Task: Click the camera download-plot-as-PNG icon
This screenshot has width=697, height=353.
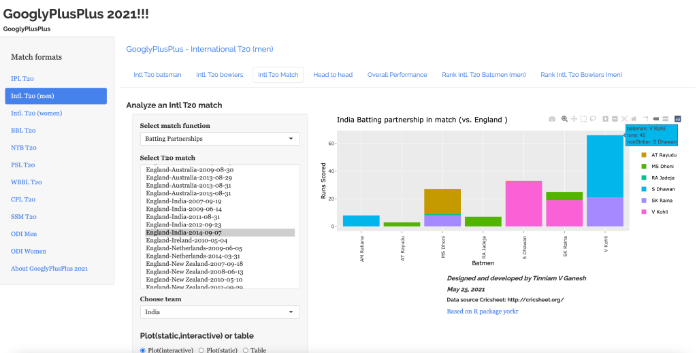Action: pyautogui.click(x=553, y=119)
